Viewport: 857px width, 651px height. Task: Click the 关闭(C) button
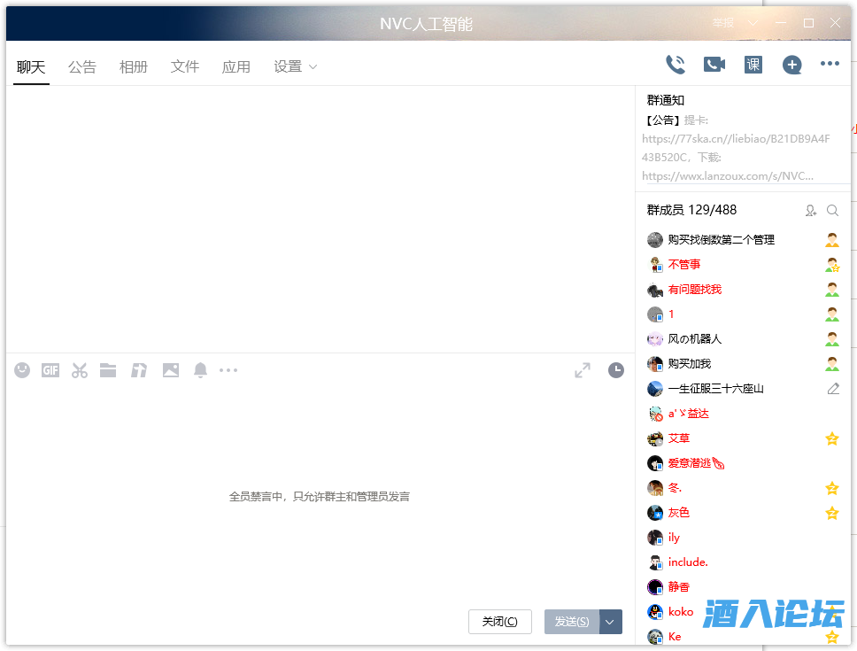tap(499, 622)
